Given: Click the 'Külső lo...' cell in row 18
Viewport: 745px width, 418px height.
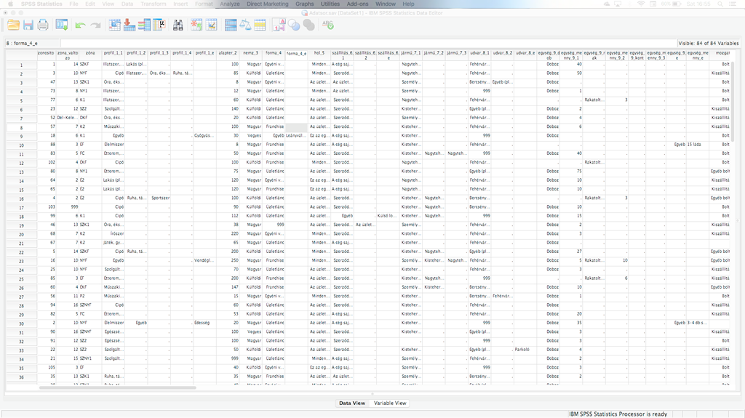Looking at the screenshot, I should click(389, 216).
